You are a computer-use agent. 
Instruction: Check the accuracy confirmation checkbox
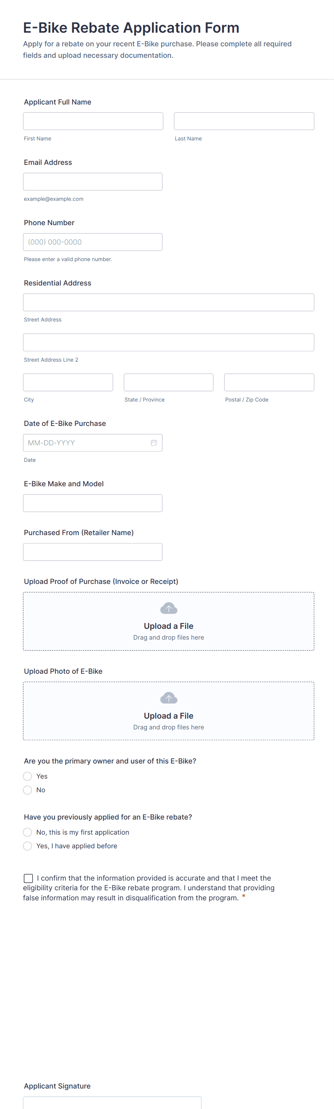[x=28, y=878]
